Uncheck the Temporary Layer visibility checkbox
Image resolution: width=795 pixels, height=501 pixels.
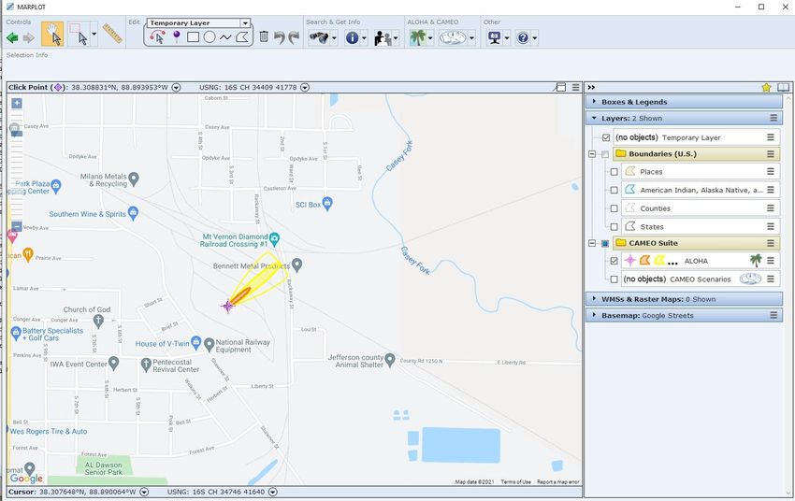click(x=606, y=137)
